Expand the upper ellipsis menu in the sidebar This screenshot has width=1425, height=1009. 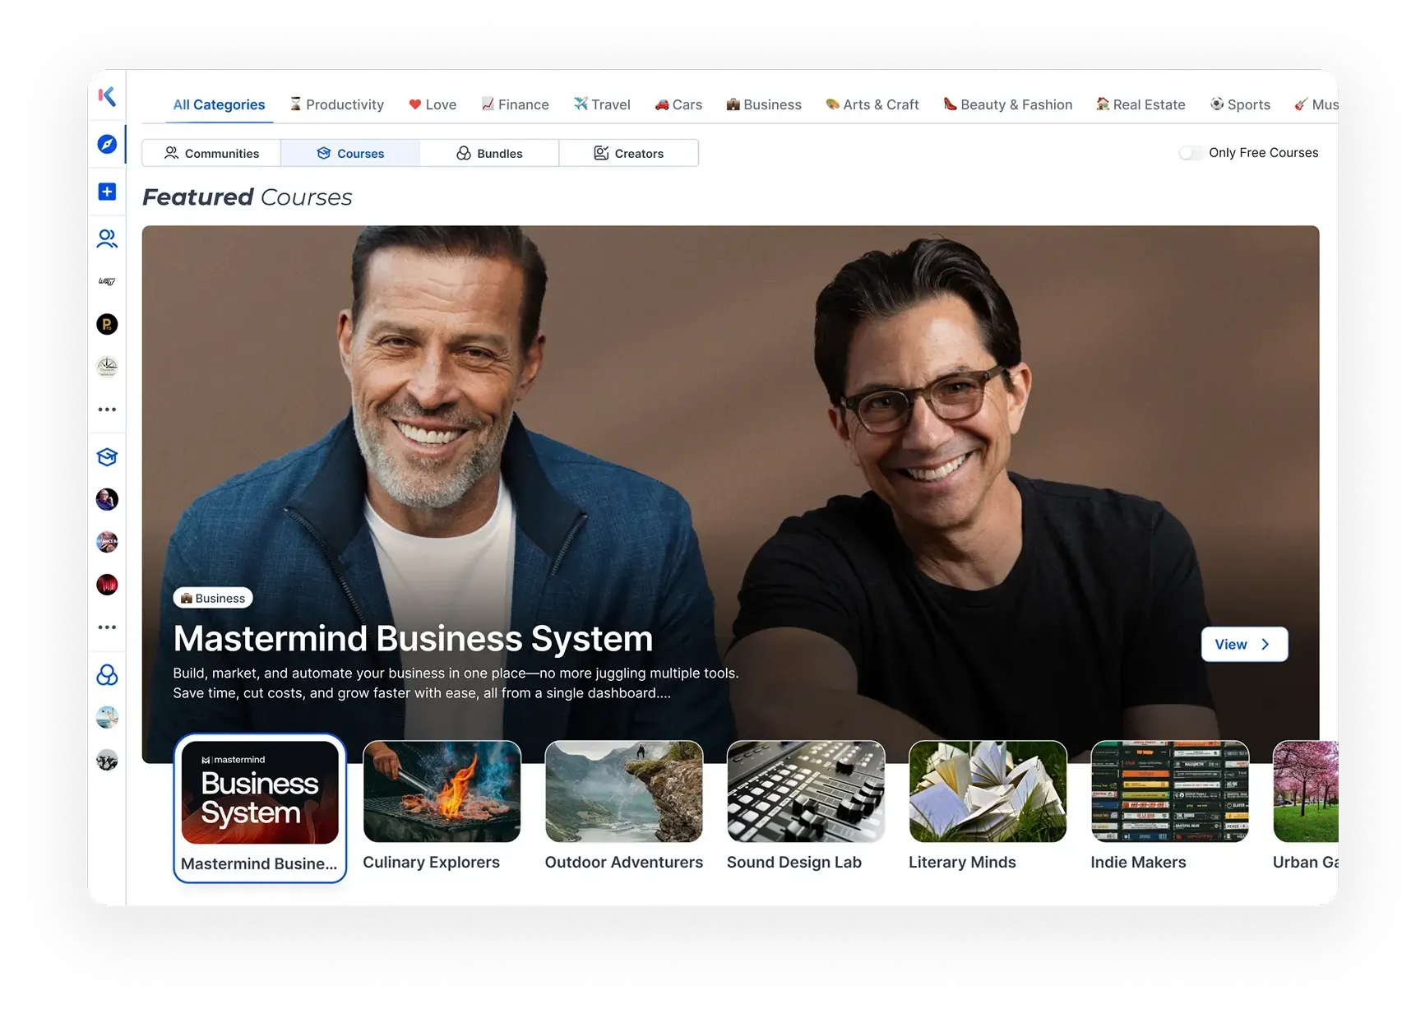coord(107,409)
